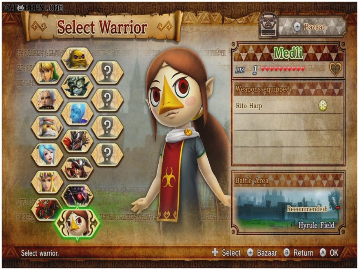Choose Sheik's masked portrait
The width and height of the screenshot is (359, 270).
(47, 127)
